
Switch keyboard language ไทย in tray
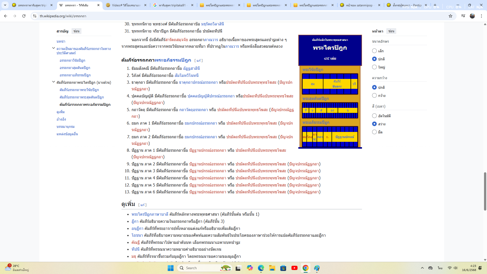coord(440,268)
